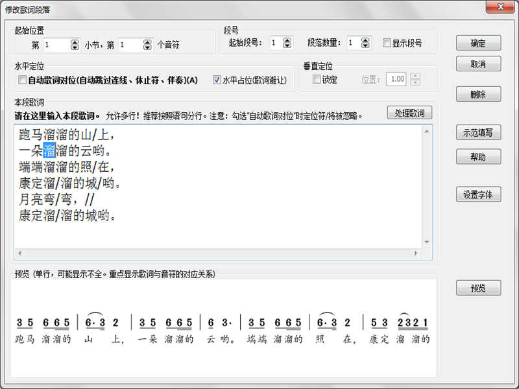Click 确定 button to confirm lyrics
The image size is (519, 389).
(x=478, y=43)
